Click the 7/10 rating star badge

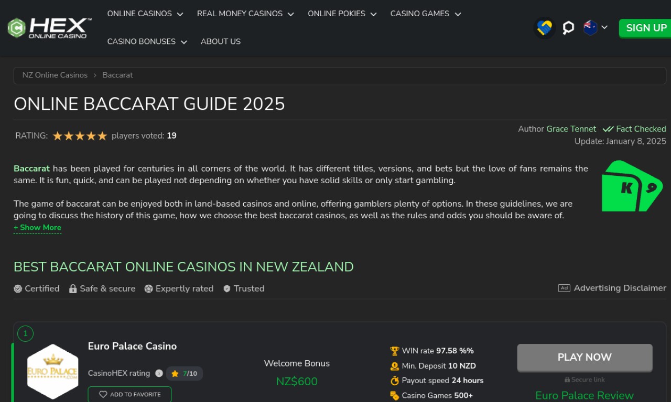(x=185, y=373)
